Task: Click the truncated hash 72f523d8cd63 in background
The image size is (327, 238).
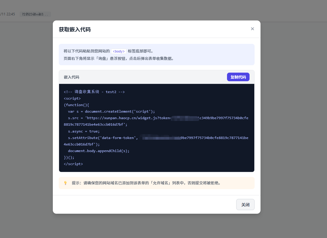Action: 35,14
